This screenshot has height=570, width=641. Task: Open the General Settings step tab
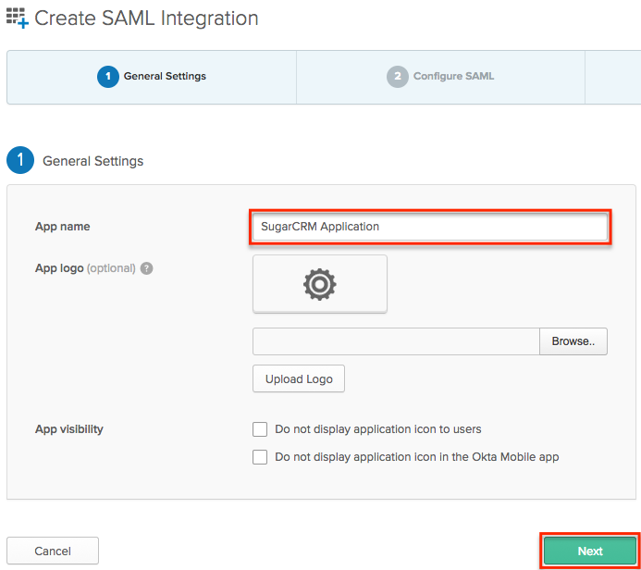point(152,77)
